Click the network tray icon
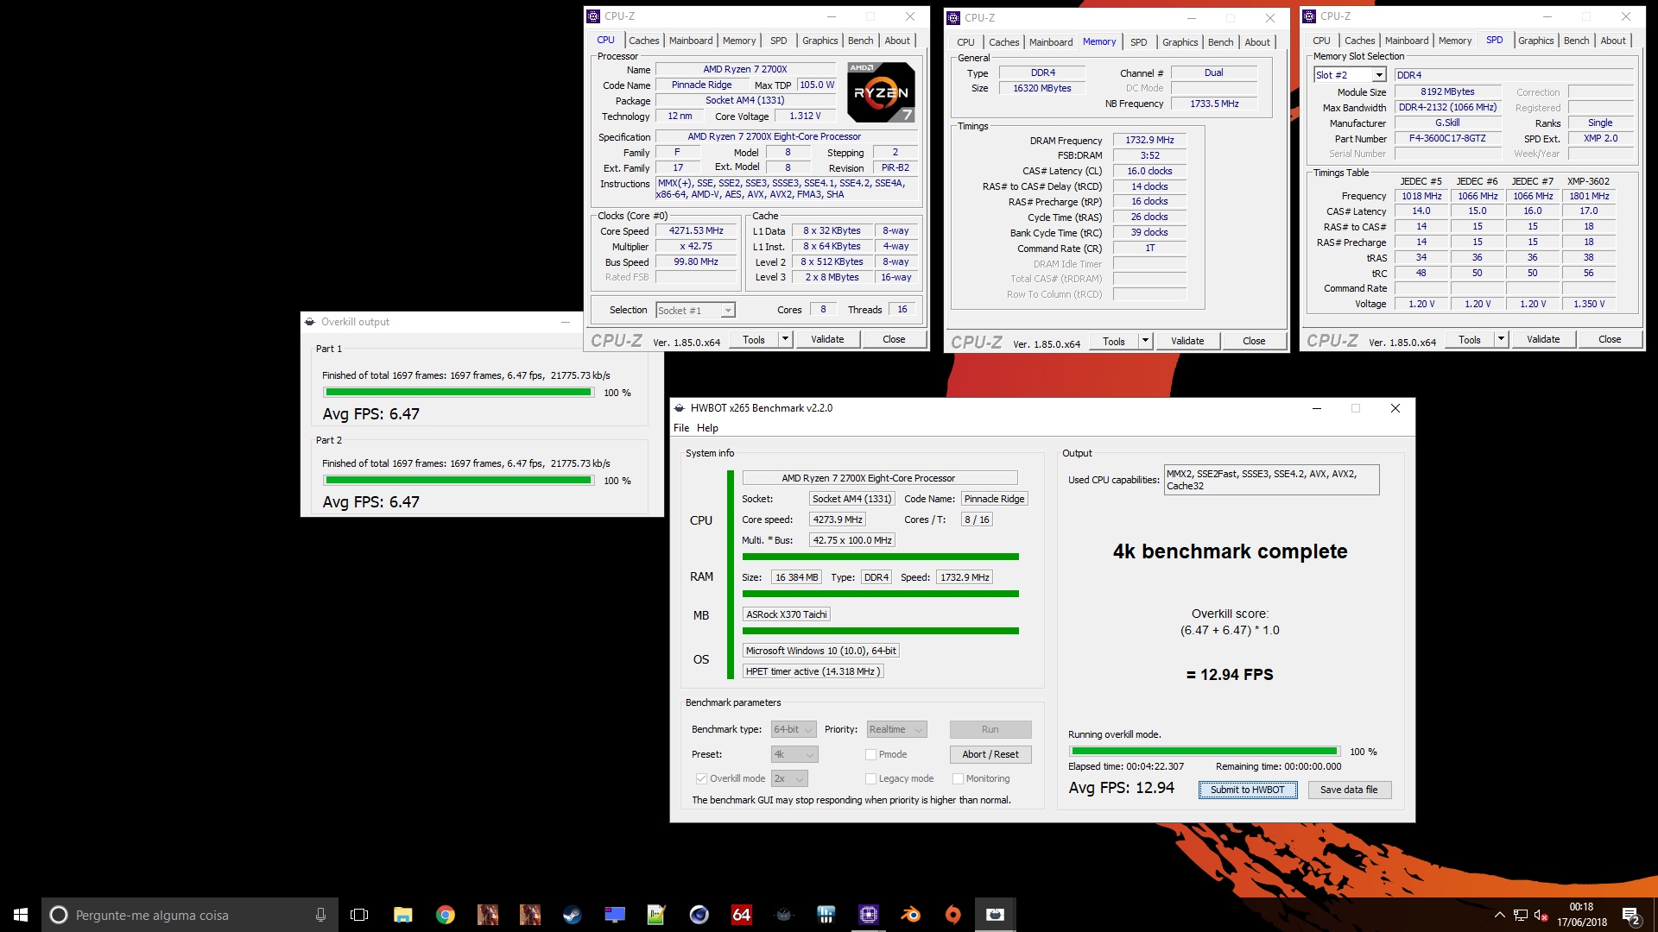This screenshot has height=932, width=1658. (x=1520, y=915)
